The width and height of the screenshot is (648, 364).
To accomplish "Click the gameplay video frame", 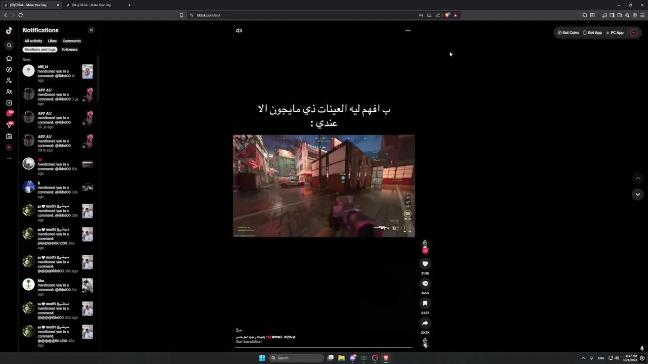I will pyautogui.click(x=323, y=186).
